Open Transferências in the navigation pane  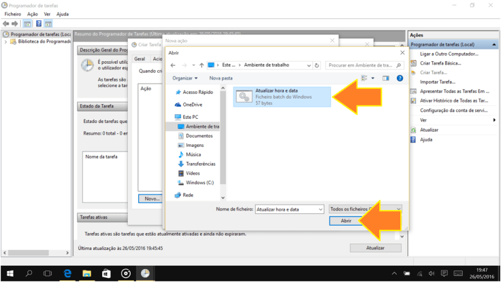pyautogui.click(x=200, y=164)
